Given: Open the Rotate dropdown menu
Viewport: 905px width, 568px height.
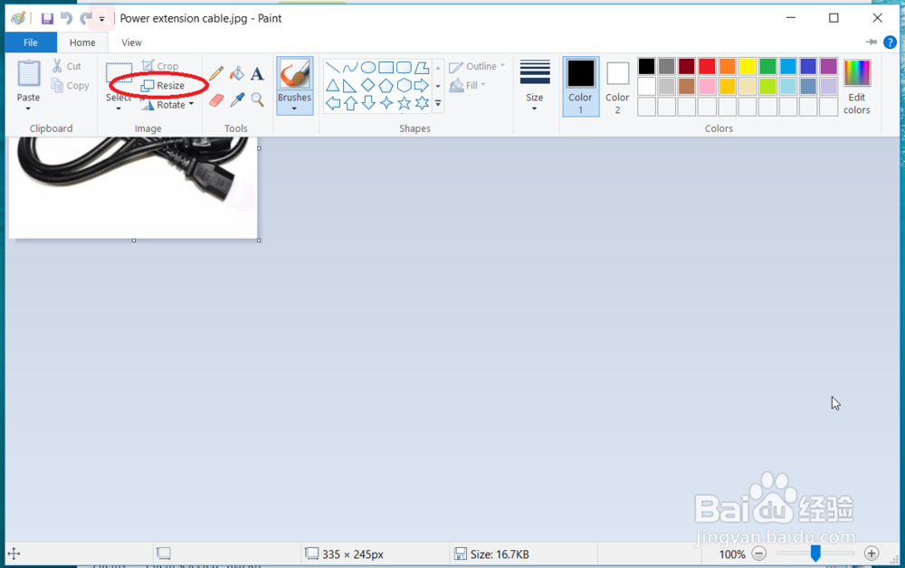Looking at the screenshot, I should (x=167, y=105).
